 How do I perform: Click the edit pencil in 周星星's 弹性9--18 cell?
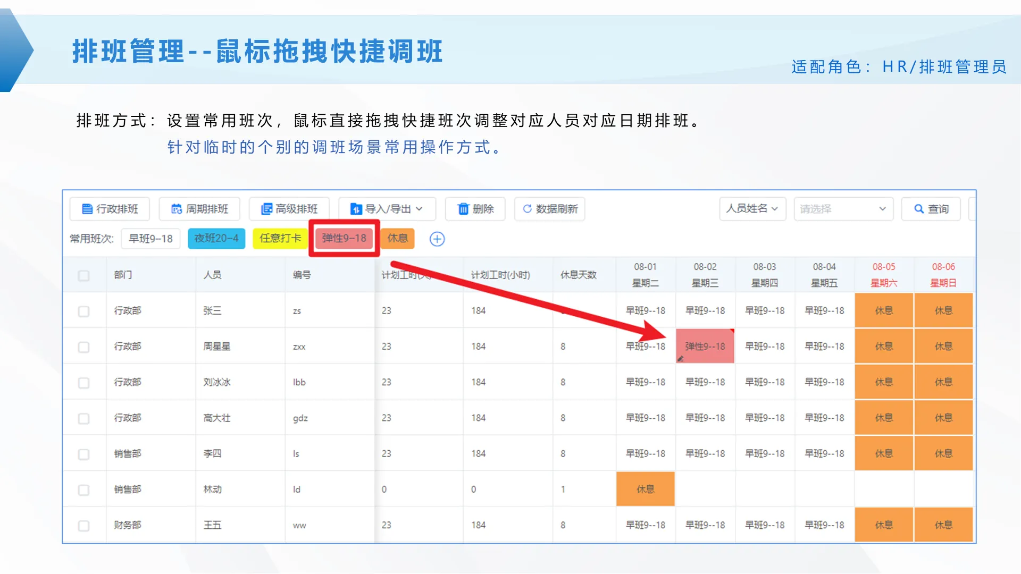click(x=680, y=359)
